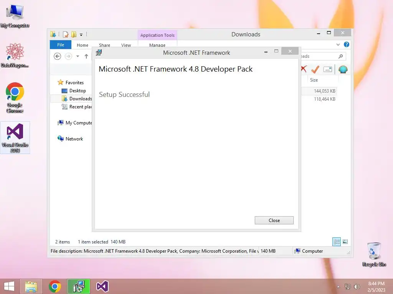Open the Share ribbon tab

(x=104, y=45)
